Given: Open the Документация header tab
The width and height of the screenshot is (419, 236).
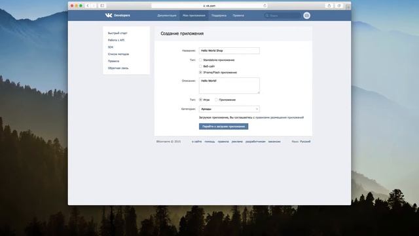Looking at the screenshot, I should pos(167,16).
